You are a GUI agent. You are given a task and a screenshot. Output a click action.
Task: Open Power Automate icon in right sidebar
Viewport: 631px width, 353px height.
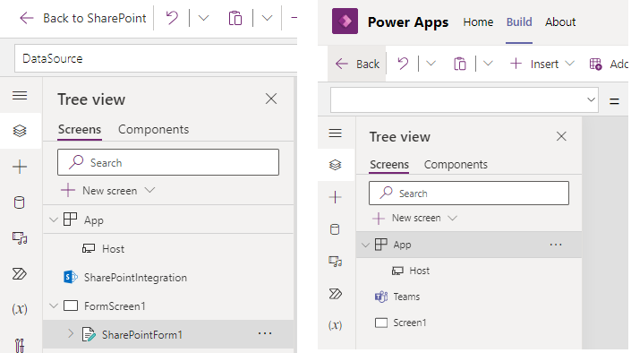[x=336, y=294]
